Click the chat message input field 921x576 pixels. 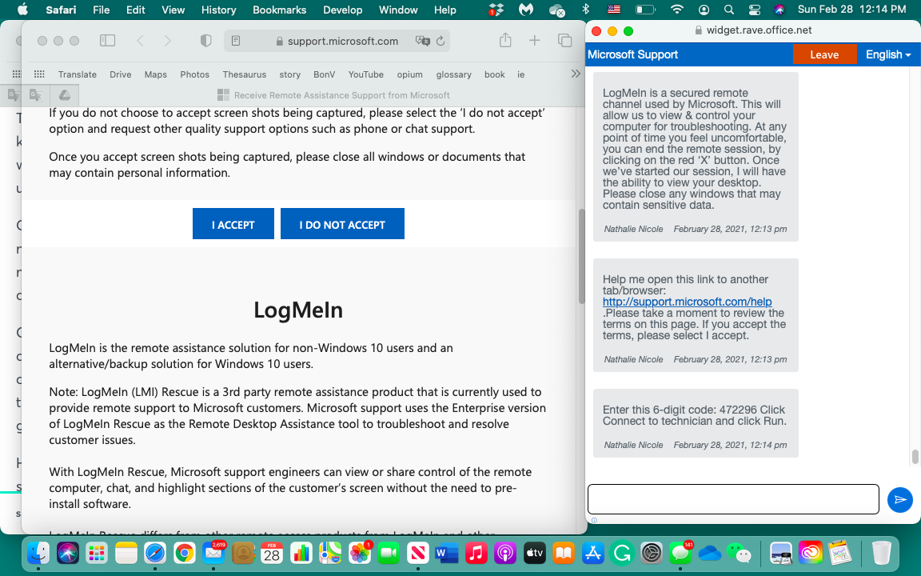733,499
